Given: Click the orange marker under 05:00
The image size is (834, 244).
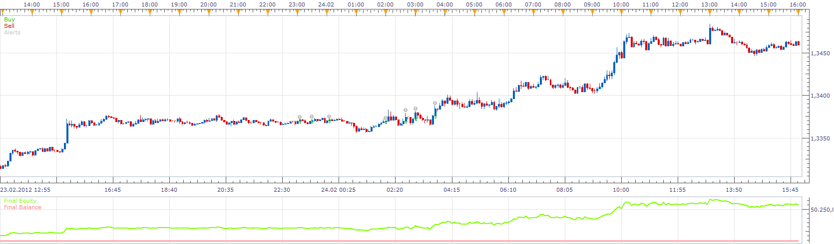Looking at the screenshot, I should 474,12.
